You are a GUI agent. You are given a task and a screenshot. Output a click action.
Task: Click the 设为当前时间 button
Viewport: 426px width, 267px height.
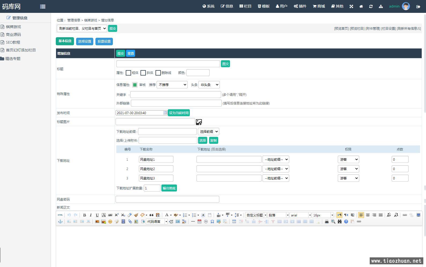coord(179,113)
